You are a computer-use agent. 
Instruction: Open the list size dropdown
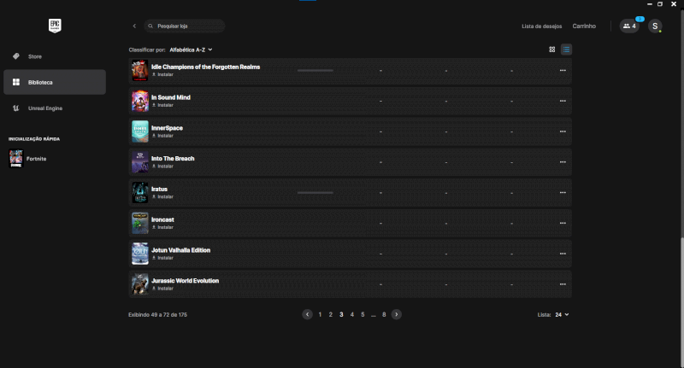coord(562,314)
